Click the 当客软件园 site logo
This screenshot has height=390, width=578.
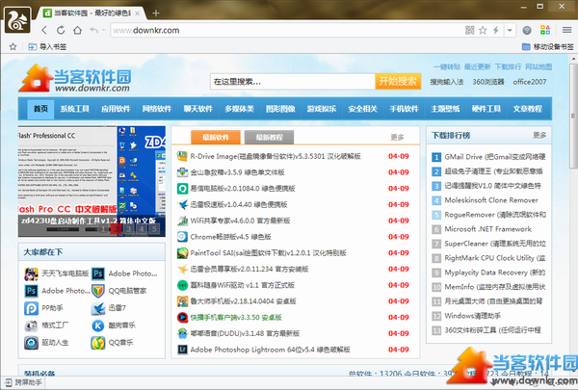point(75,78)
